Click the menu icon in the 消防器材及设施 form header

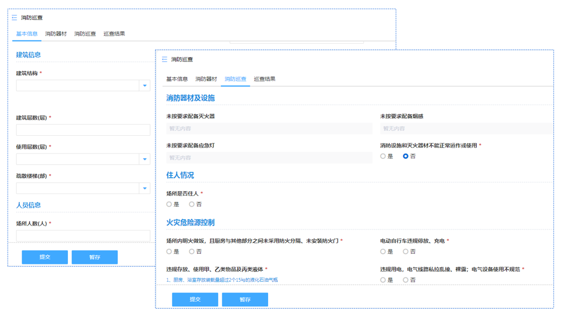pos(164,59)
